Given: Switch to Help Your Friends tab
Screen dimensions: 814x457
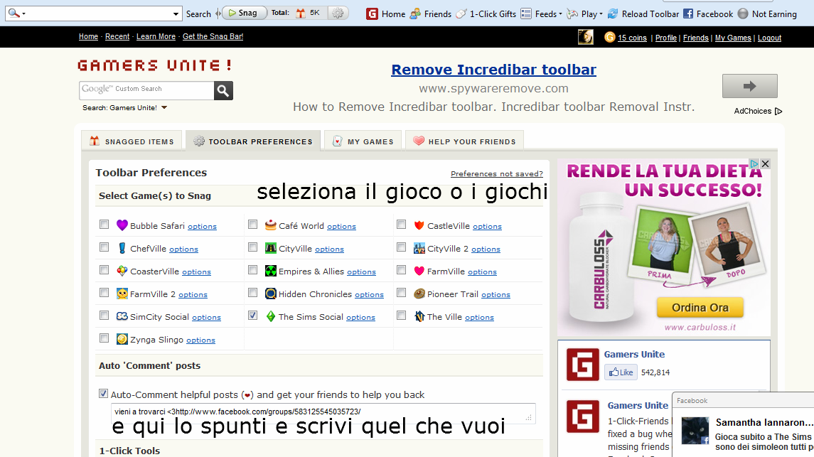Looking at the screenshot, I should pos(465,141).
